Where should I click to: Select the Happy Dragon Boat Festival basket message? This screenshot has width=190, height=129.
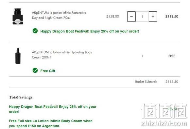point(90,31)
